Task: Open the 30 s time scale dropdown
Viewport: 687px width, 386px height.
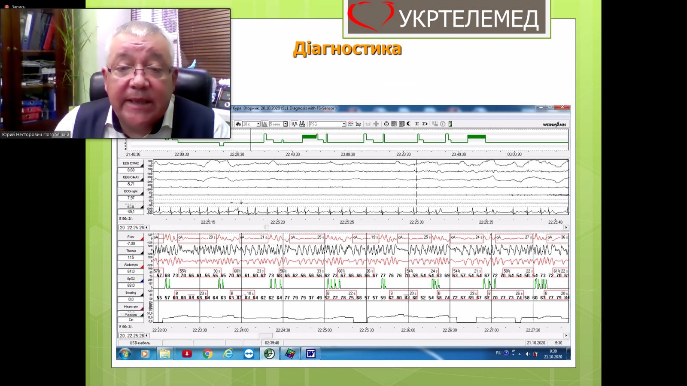Action: click(258, 124)
